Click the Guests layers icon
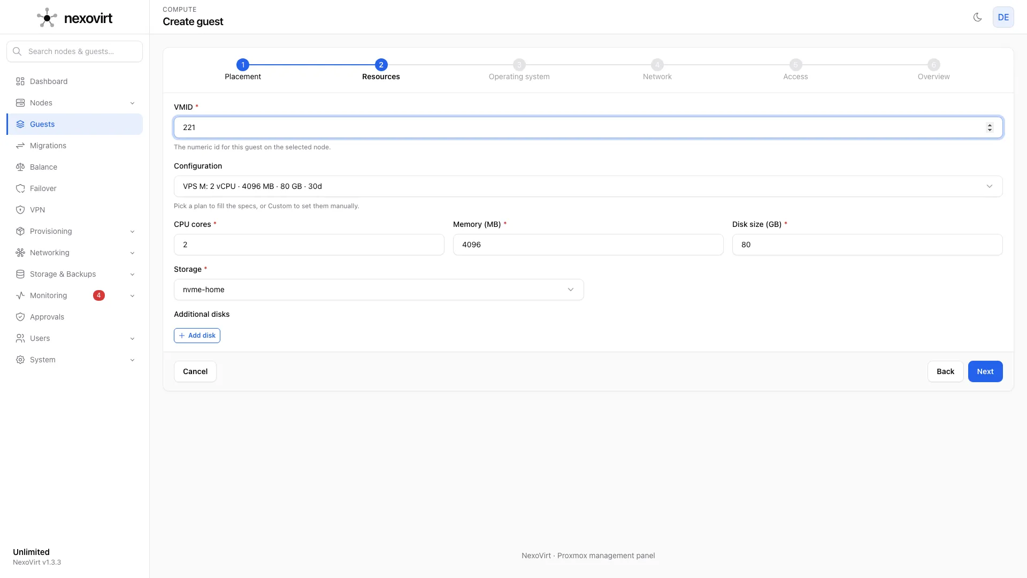 [20, 124]
